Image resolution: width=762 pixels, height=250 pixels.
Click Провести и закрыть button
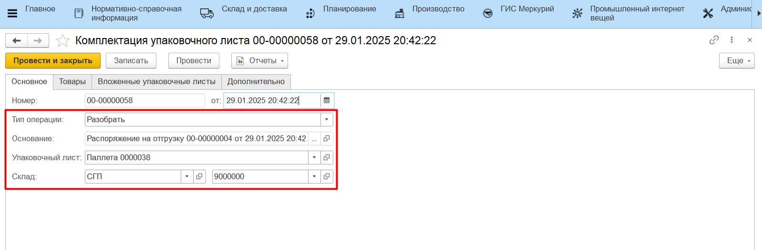coord(53,61)
